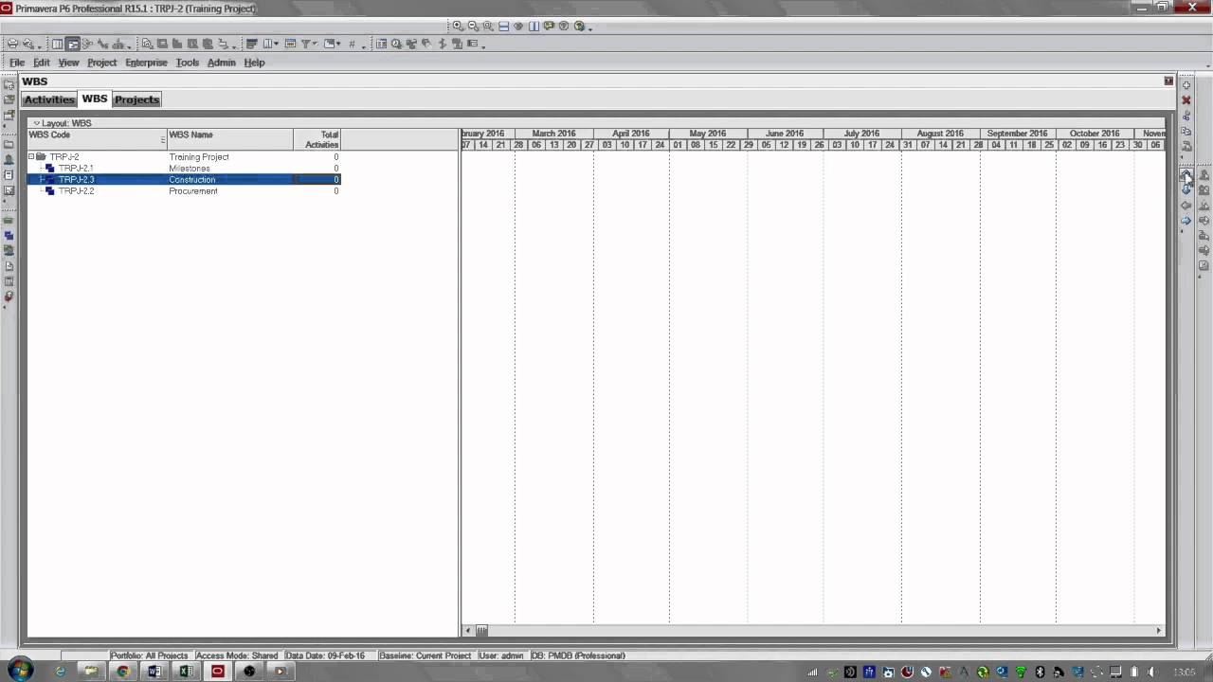
Task: Click the Baseline: Current Project status entry
Action: click(425, 655)
